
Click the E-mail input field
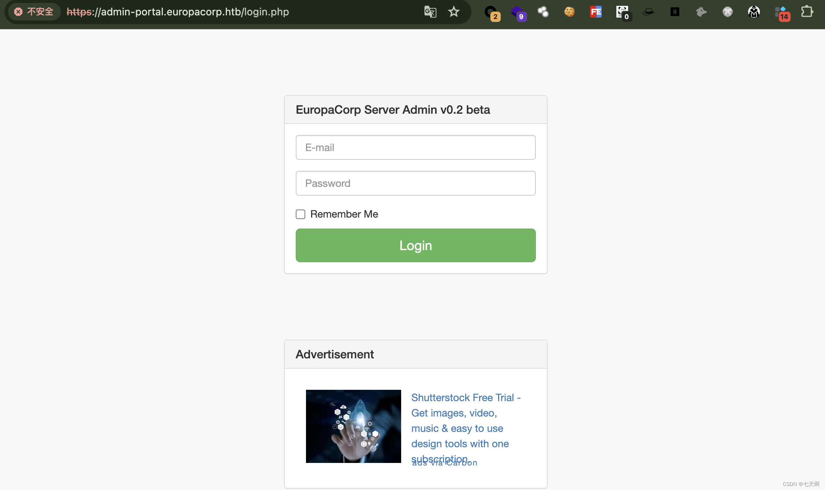coord(415,147)
